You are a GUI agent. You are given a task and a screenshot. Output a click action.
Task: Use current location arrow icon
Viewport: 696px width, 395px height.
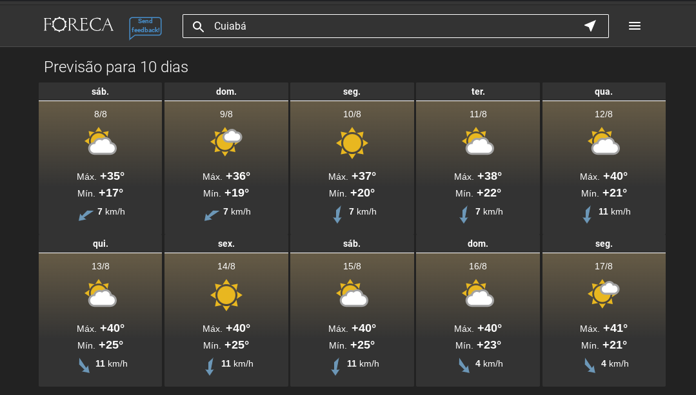[x=590, y=26]
